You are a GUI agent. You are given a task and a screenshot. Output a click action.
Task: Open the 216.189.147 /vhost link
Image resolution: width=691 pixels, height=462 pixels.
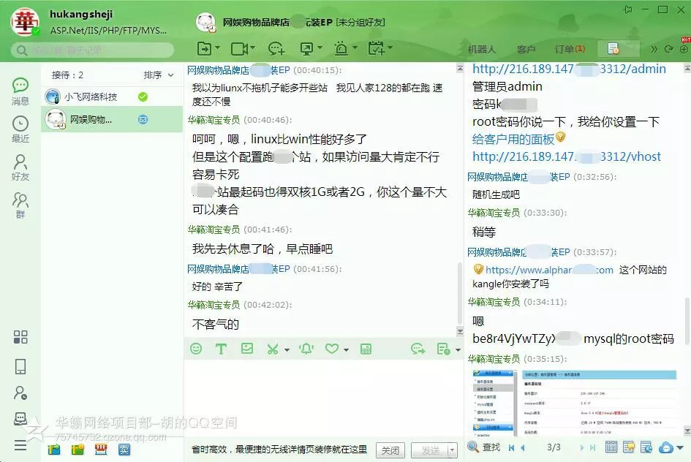566,156
